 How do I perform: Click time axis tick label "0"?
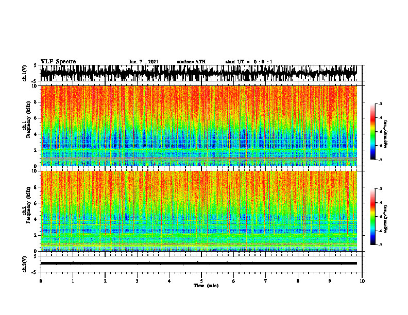pyautogui.click(x=41, y=281)
